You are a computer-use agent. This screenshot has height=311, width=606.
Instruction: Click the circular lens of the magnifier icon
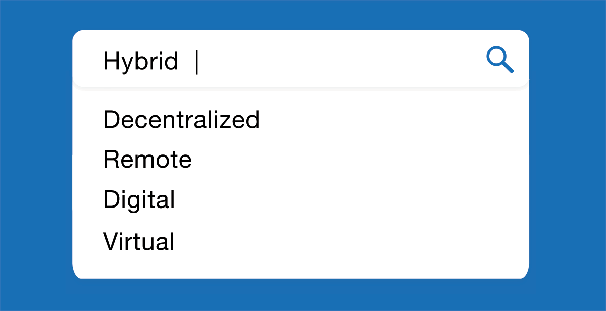click(x=496, y=57)
